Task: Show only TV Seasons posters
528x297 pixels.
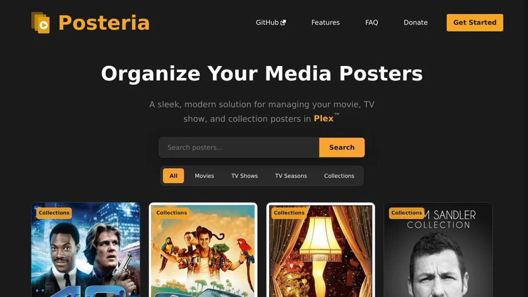Action: pyautogui.click(x=291, y=176)
